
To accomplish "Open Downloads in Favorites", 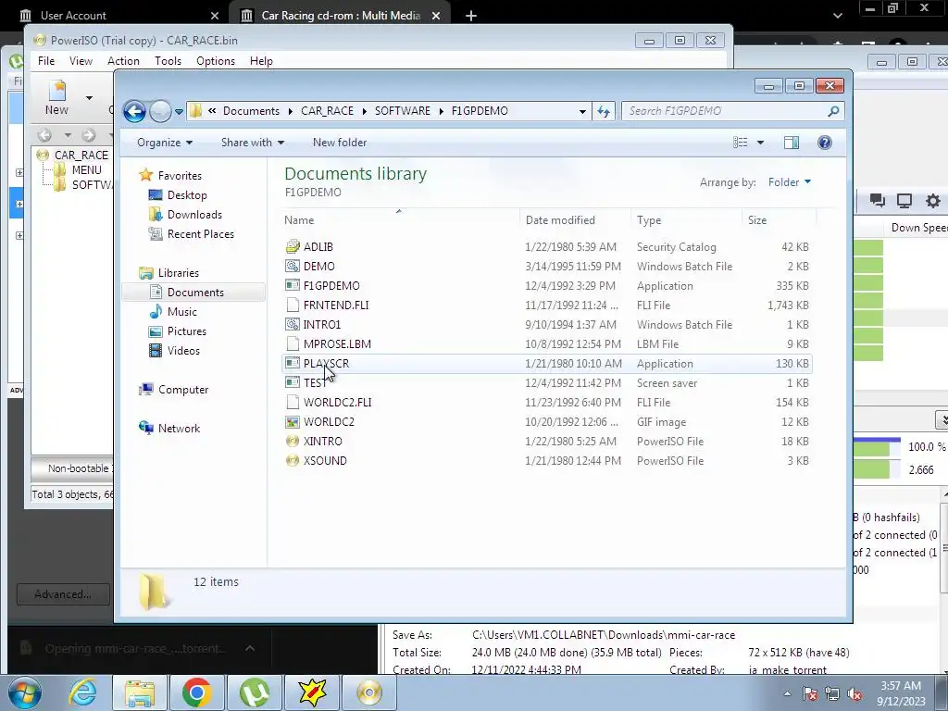I will pos(194,215).
